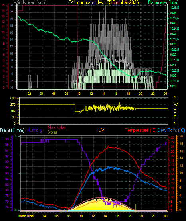Click humidity scale value 98
186x221 pixels.
[x=7, y=139]
